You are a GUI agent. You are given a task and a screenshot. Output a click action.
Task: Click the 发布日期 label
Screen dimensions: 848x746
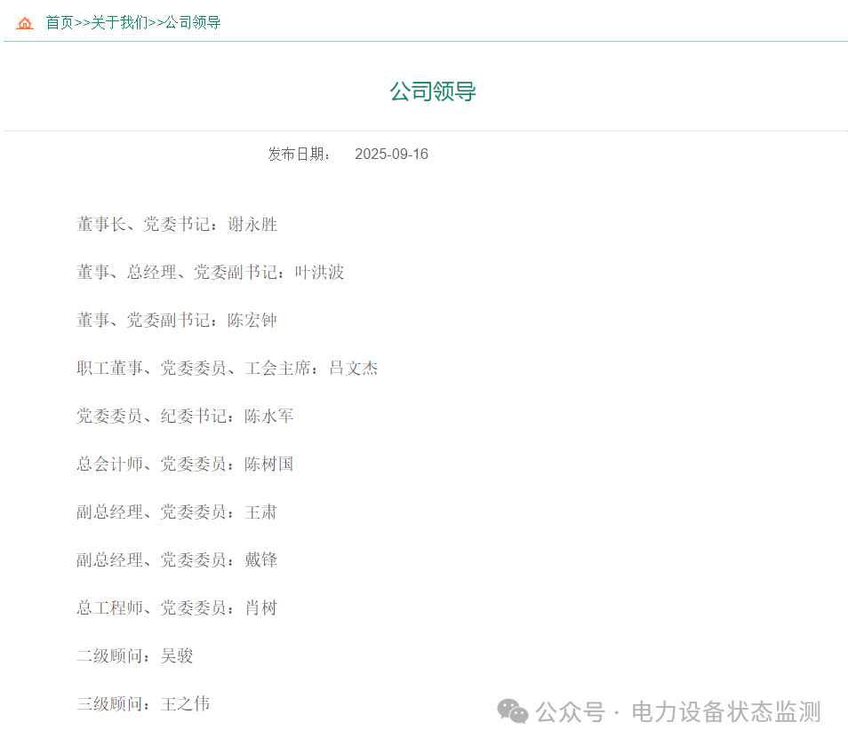tap(300, 155)
